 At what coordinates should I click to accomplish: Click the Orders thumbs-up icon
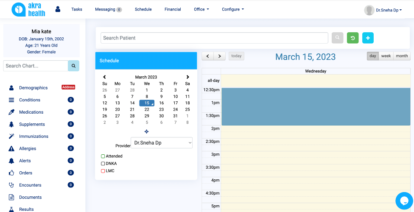point(11,173)
